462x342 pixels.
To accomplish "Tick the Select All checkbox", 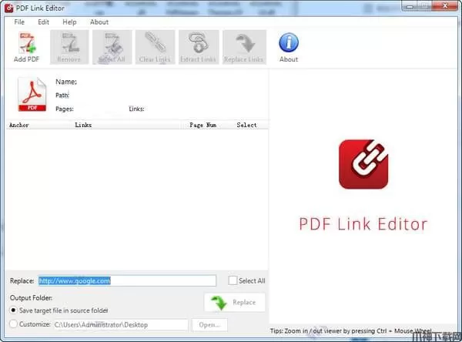I will coord(233,280).
